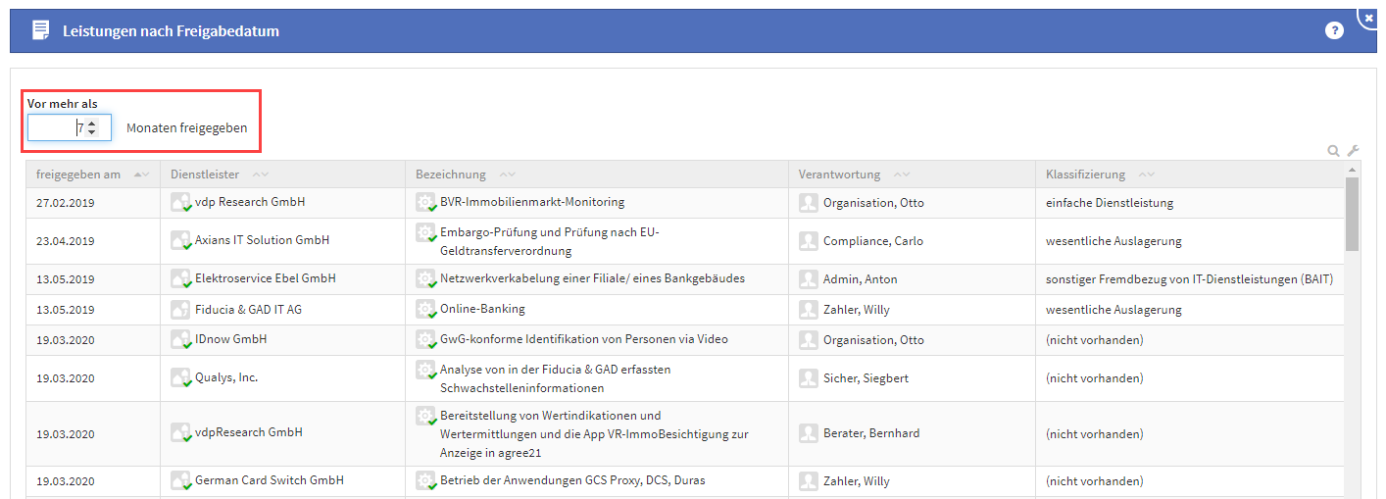Viewport: 1386px width, 499px height.
Task: Click the vdp Research GmbH provider icon
Action: tap(180, 203)
